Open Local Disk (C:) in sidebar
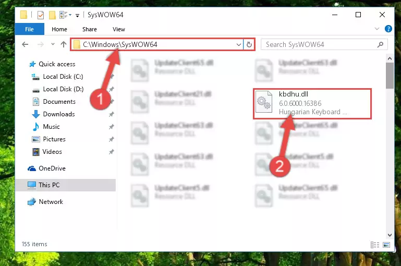This screenshot has height=266, width=401. coord(63,77)
